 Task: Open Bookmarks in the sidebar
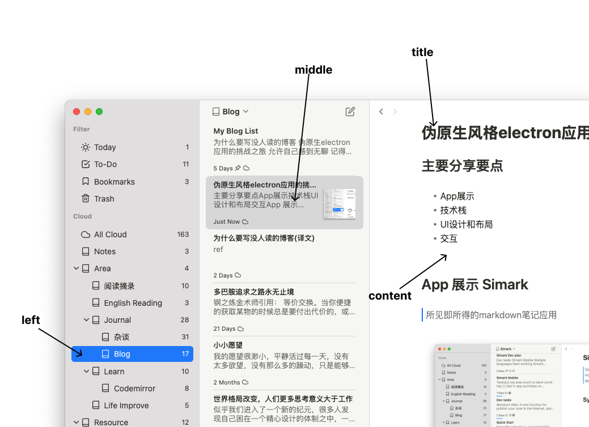(114, 182)
